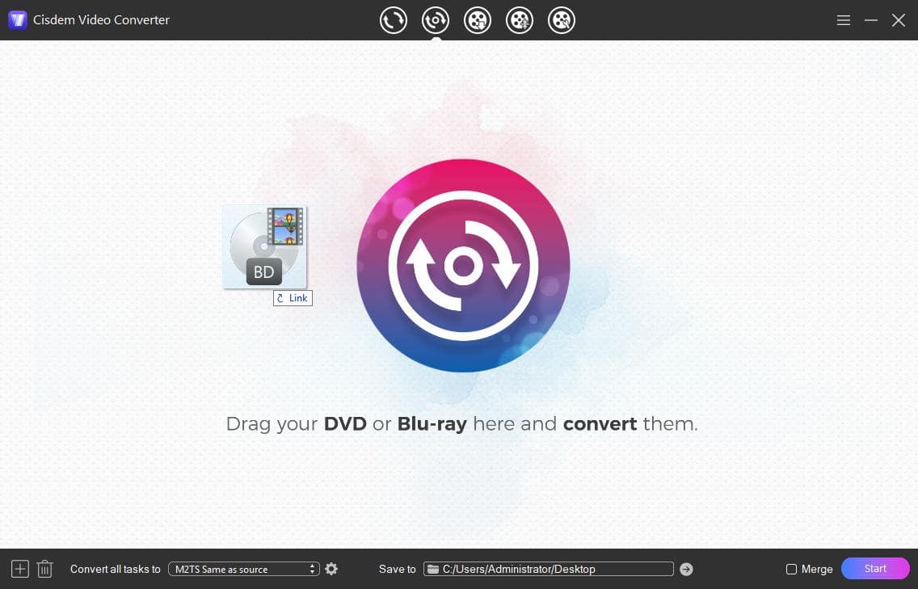
Task: Open the Toolbox reel icon
Action: click(562, 20)
